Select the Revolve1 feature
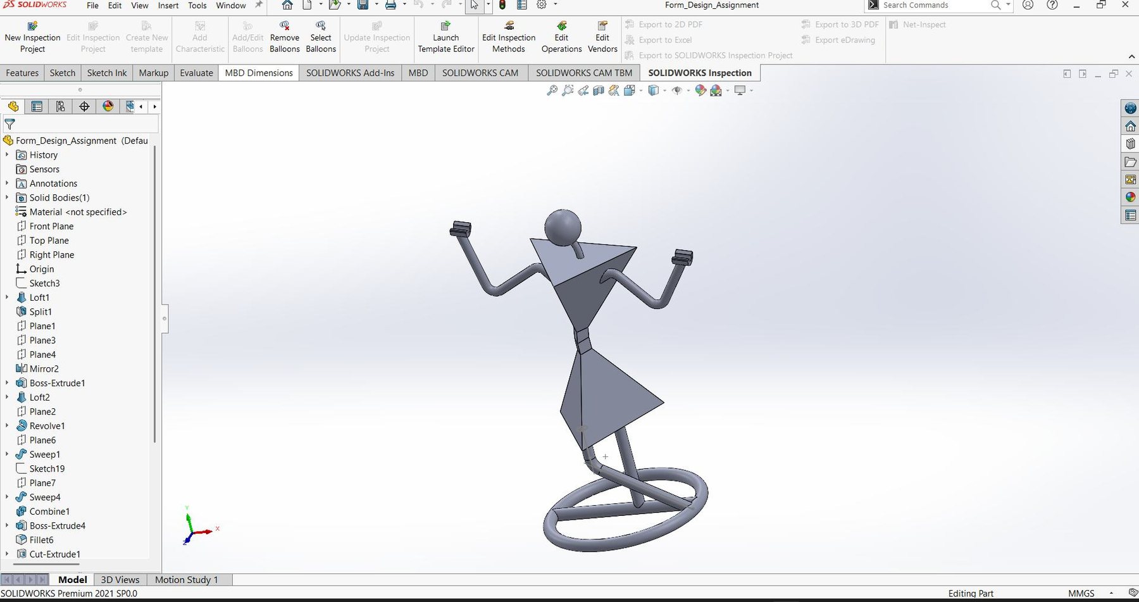This screenshot has width=1139, height=602. coord(47,426)
